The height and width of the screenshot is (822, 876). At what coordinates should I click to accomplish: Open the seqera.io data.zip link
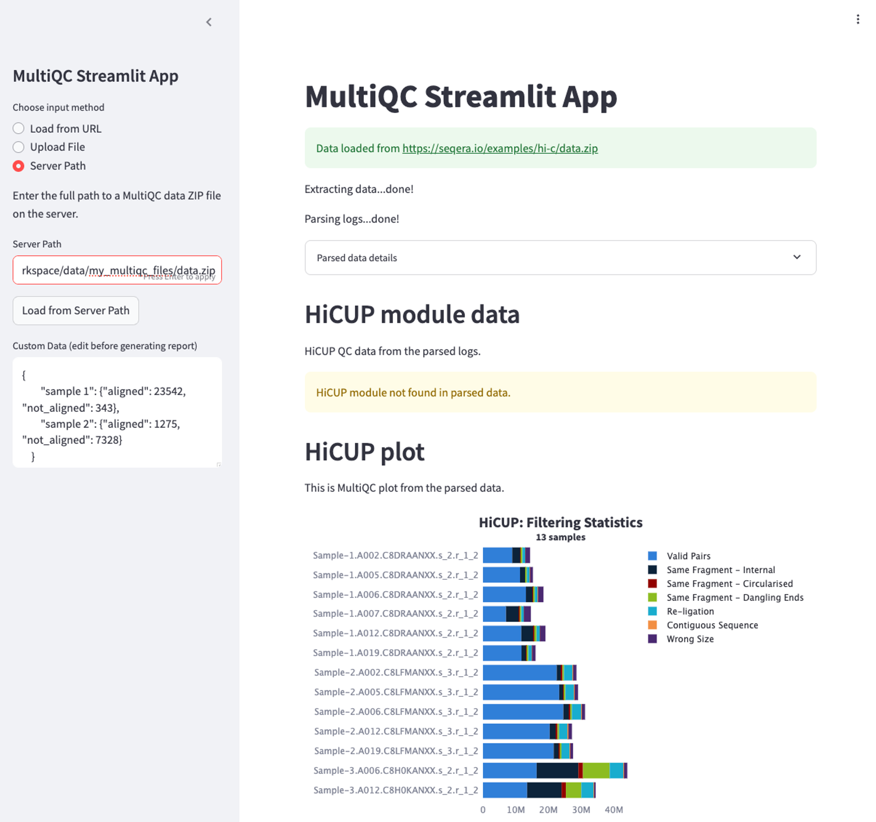(x=500, y=148)
